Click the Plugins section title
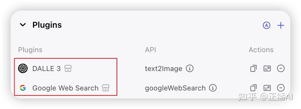The image size is (301, 109). 47,25
